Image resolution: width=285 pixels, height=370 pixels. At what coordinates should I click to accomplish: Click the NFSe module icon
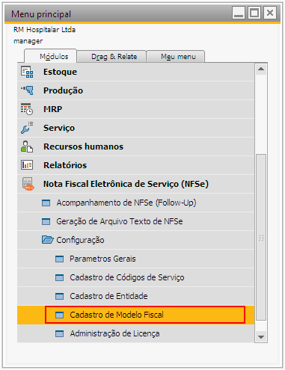28,184
